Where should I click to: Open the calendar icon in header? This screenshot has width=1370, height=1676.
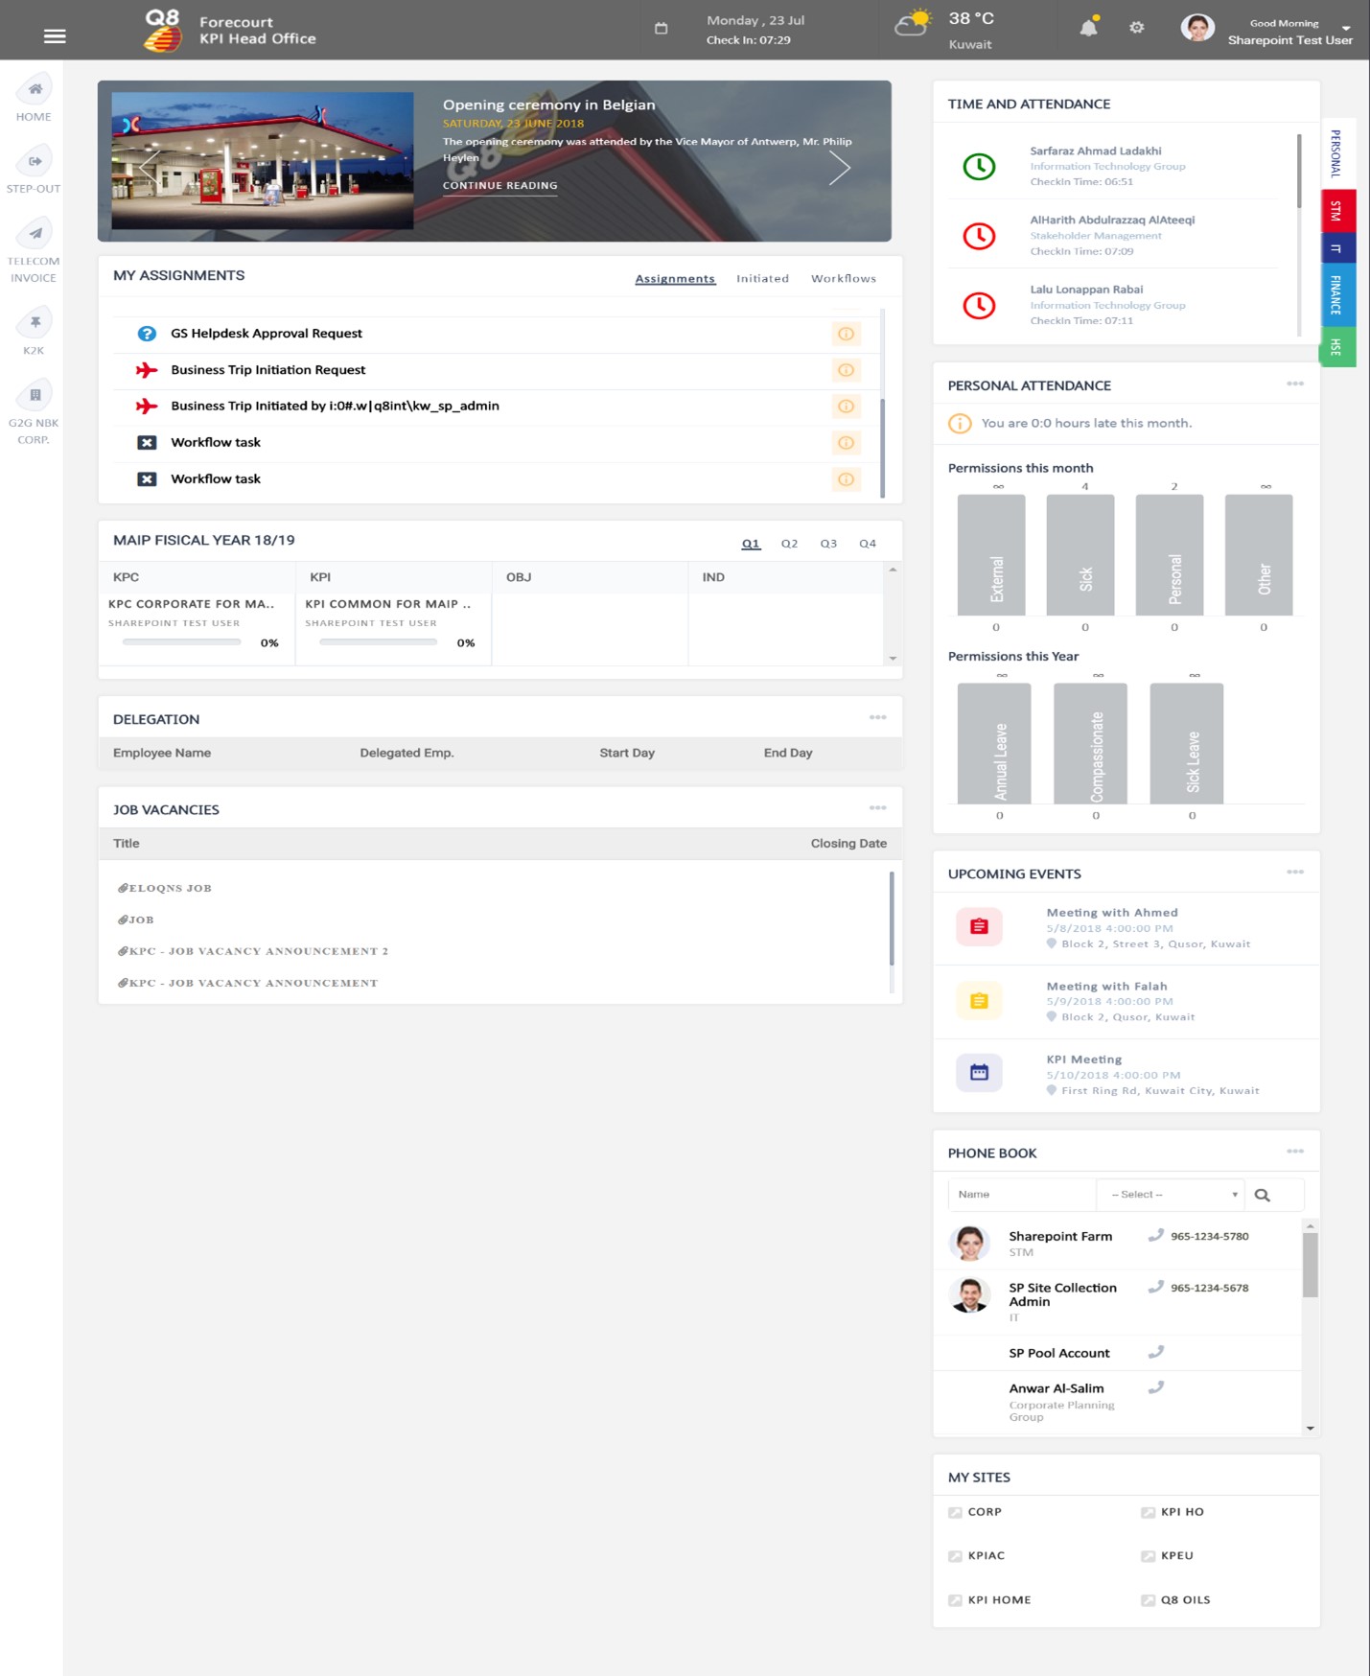661,29
